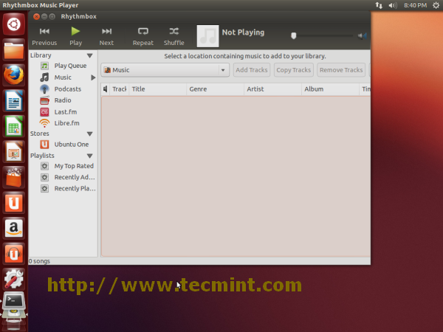
Task: Skip to Next track
Action: coord(106,37)
